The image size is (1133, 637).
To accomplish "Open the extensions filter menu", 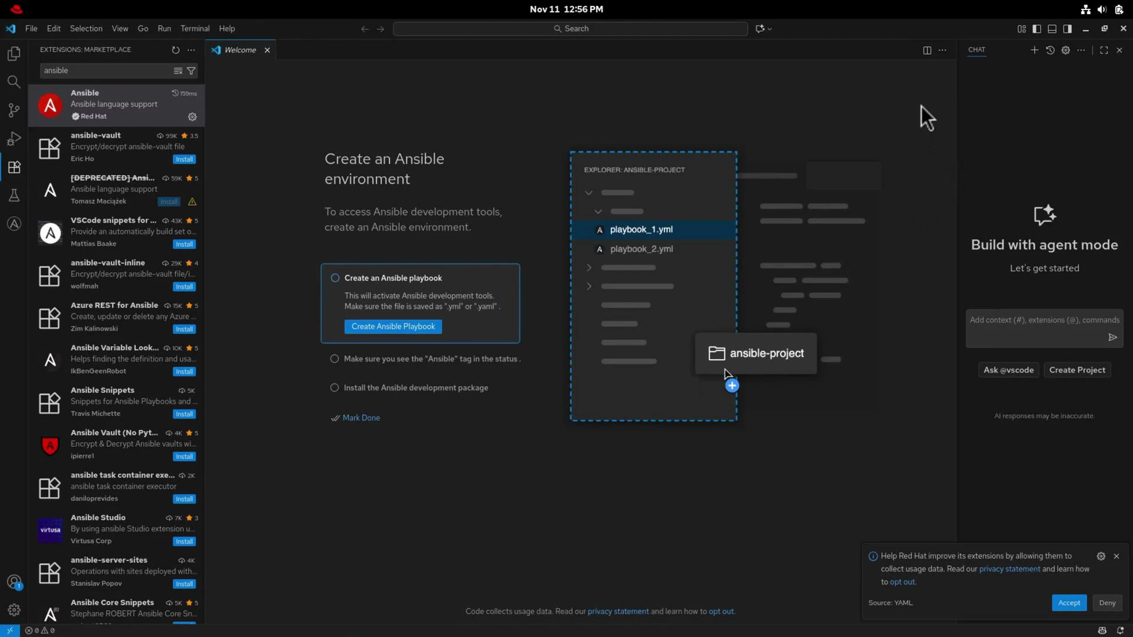I will (191, 70).
